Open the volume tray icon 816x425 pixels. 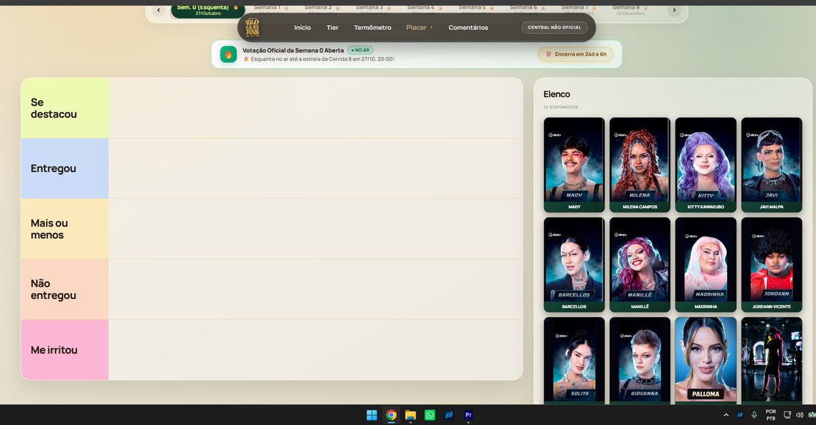801,415
